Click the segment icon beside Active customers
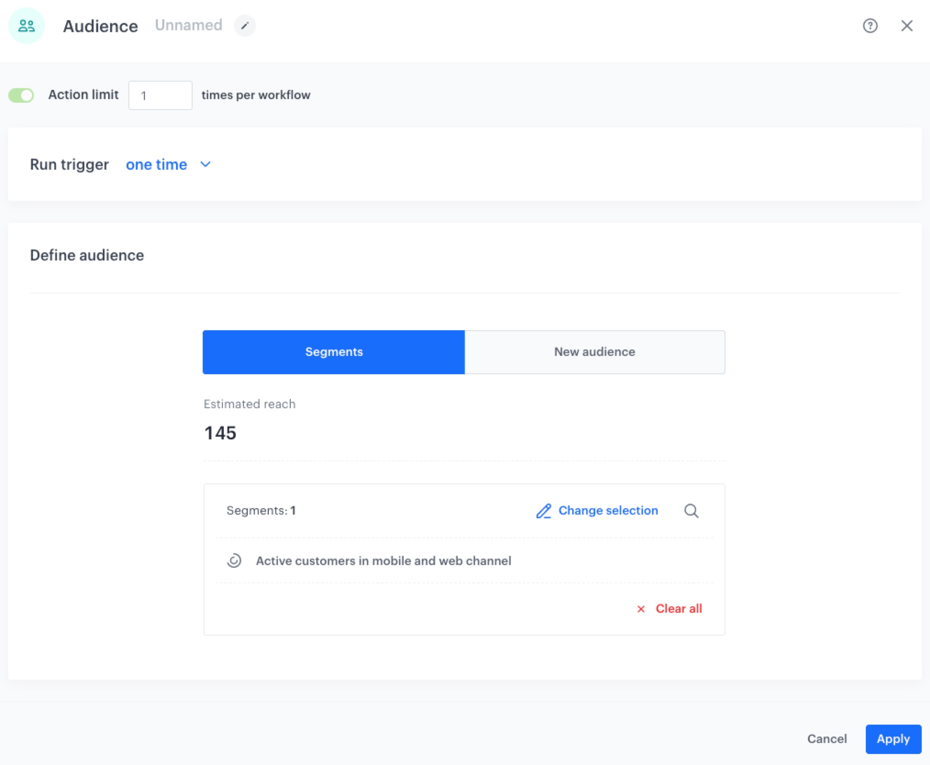Image resolution: width=930 pixels, height=765 pixels. pos(234,560)
